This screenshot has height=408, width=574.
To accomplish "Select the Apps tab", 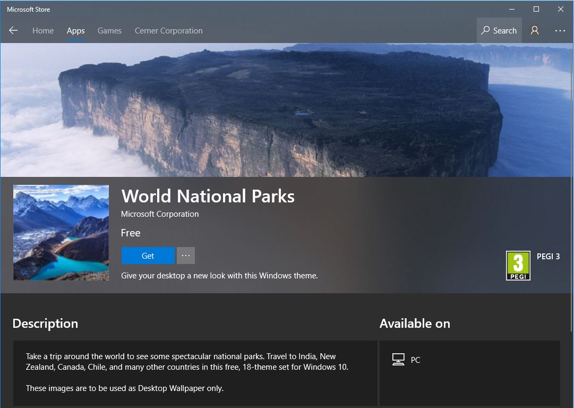I will click(x=75, y=30).
